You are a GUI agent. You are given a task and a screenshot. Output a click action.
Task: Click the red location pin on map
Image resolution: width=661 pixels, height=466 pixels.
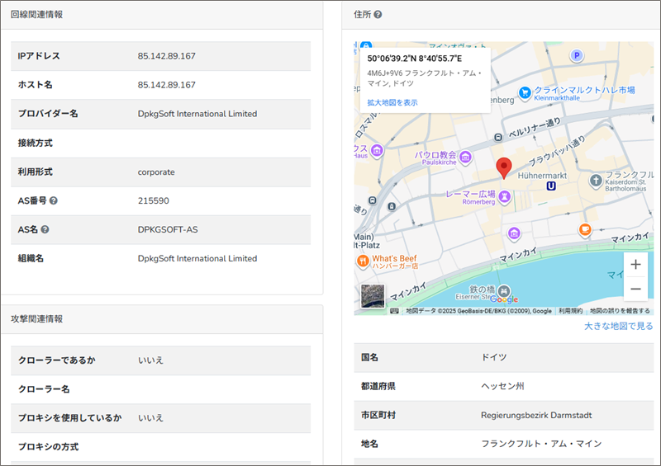pyautogui.click(x=504, y=168)
